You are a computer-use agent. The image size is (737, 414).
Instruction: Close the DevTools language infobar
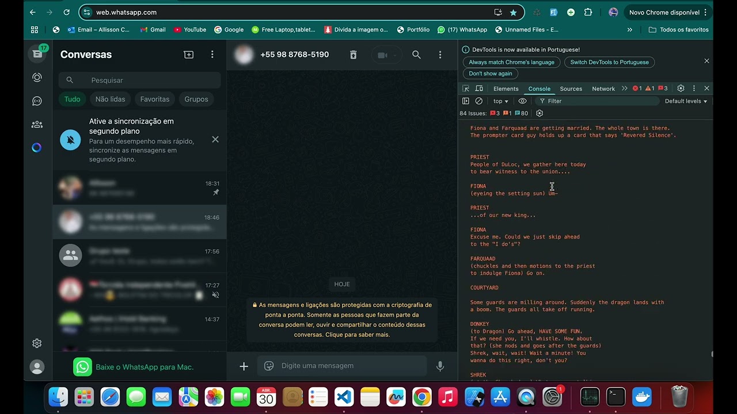pyautogui.click(x=706, y=61)
